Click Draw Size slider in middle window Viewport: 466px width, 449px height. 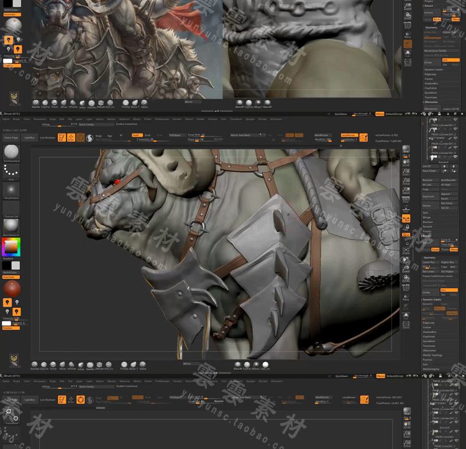coord(205,140)
